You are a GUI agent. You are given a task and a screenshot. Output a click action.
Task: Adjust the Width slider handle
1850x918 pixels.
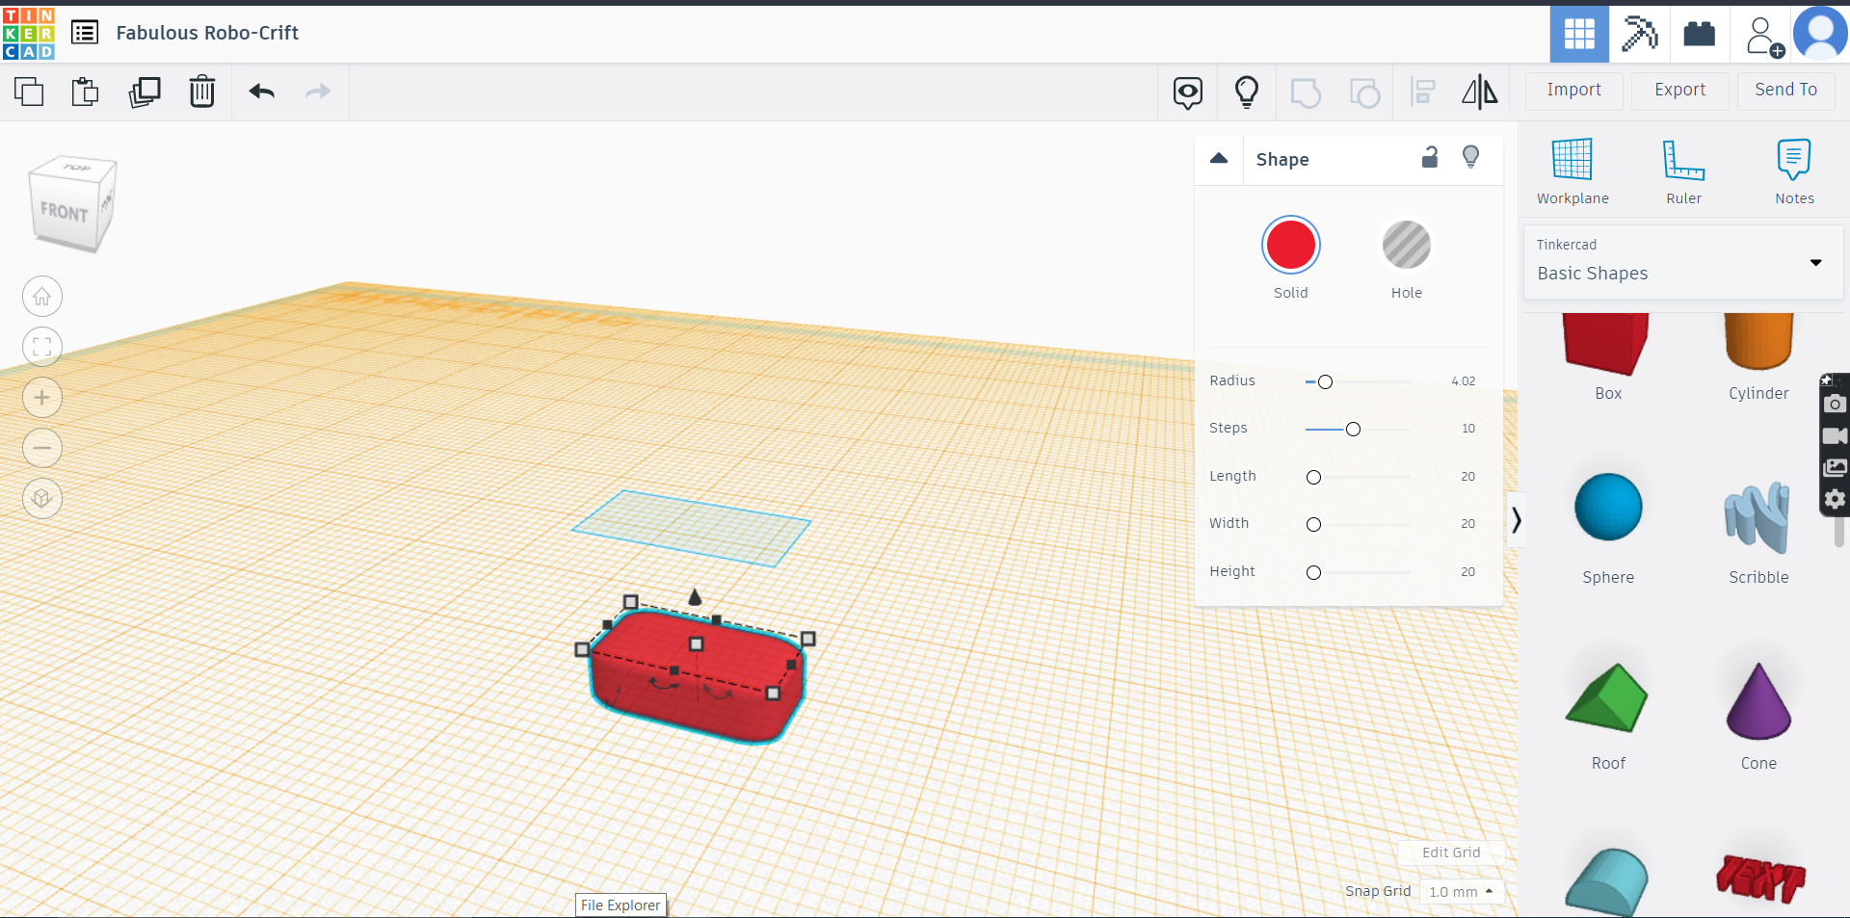pos(1313,525)
